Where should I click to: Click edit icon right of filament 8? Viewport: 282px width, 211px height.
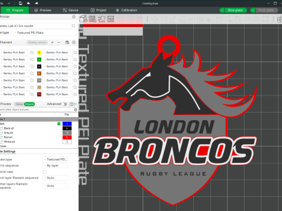[75, 73]
